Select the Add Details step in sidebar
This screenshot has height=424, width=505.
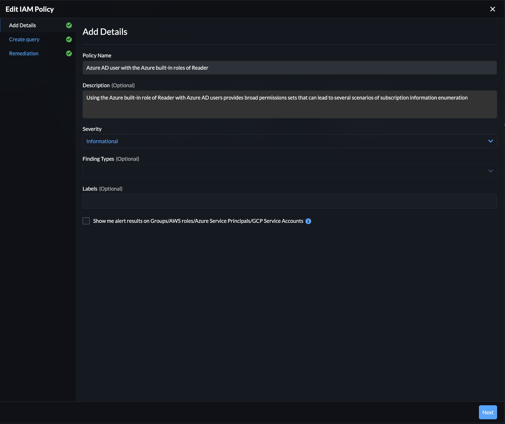(23, 25)
